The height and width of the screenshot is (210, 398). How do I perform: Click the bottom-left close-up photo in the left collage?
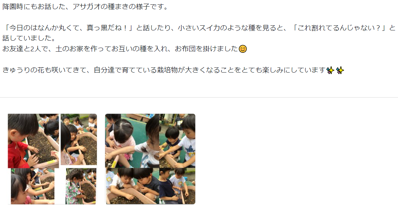33,186
